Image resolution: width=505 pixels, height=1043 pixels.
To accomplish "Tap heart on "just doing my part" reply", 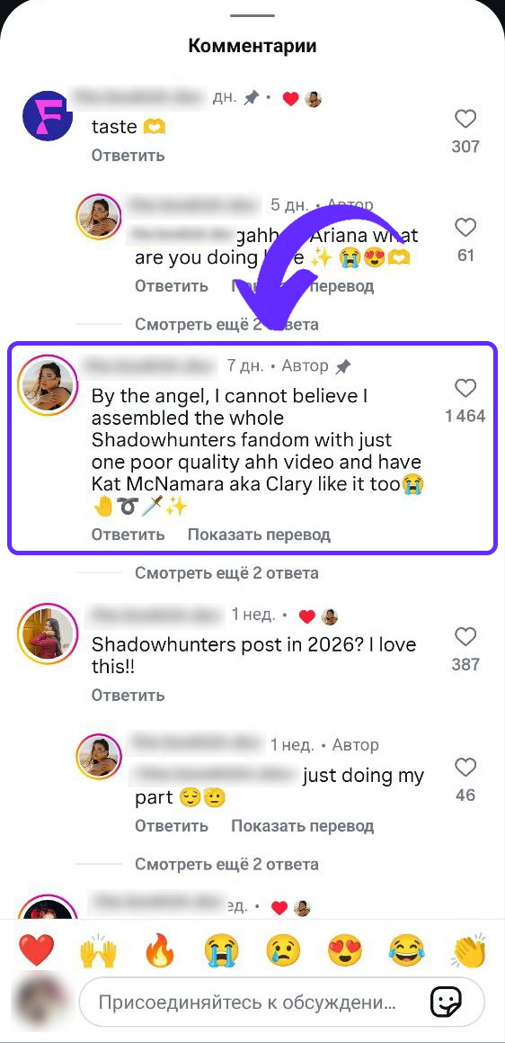I will click(465, 768).
